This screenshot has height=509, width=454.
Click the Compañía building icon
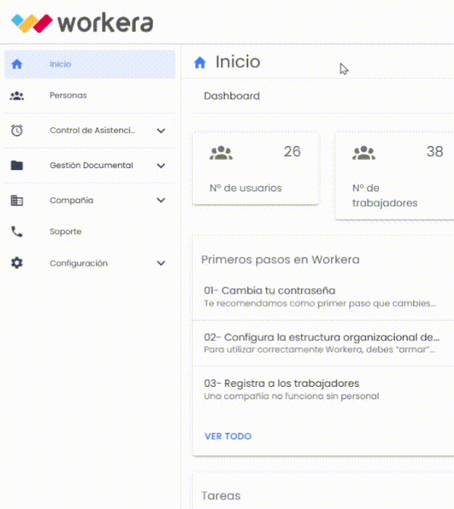[x=17, y=200]
